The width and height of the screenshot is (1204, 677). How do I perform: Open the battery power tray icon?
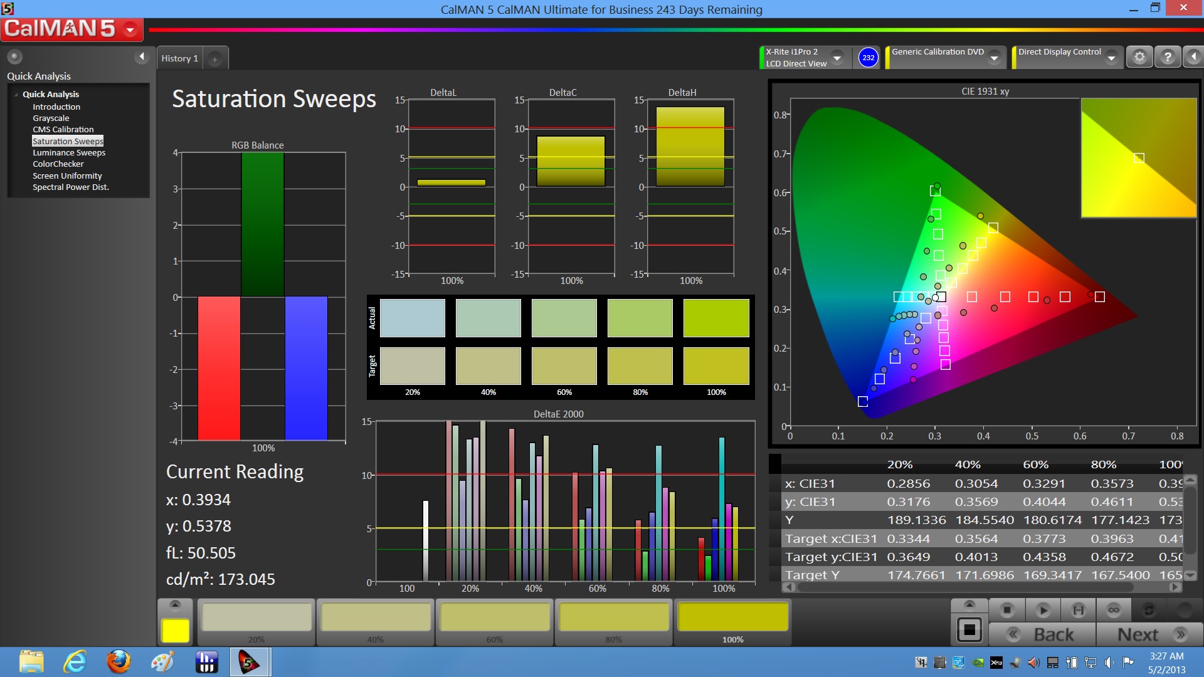(x=1072, y=663)
